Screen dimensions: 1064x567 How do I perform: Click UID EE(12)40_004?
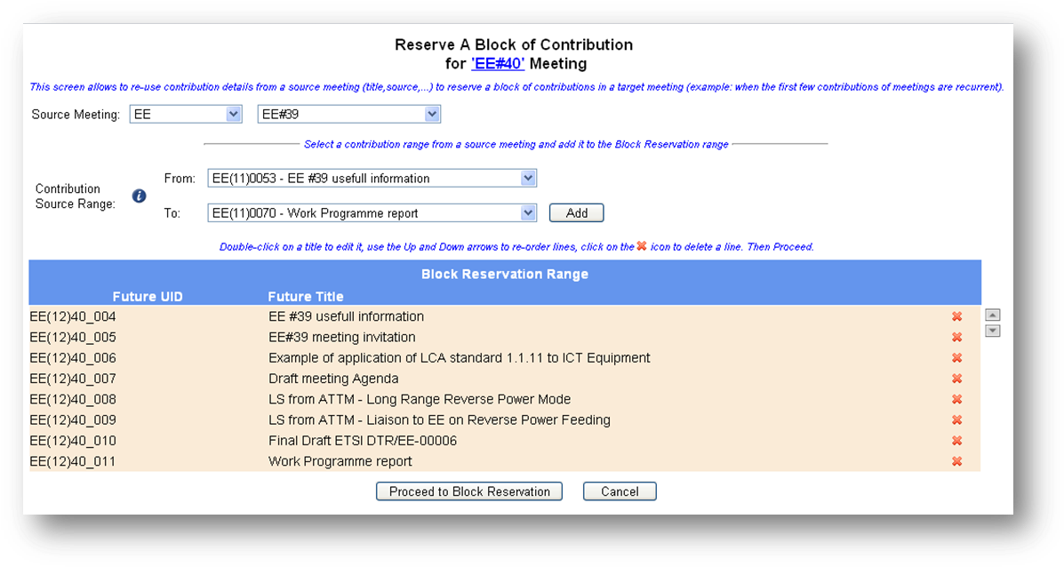click(73, 316)
